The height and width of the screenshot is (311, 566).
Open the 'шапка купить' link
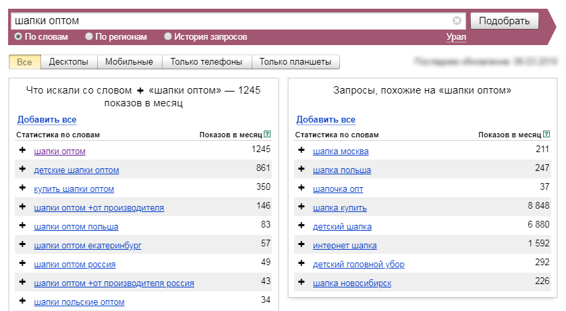tap(340, 208)
